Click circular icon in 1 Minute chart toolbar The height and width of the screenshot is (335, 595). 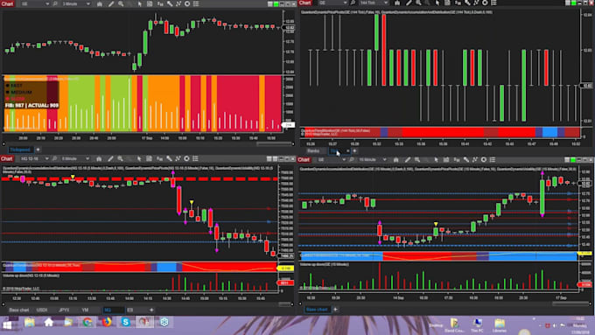[187, 3]
